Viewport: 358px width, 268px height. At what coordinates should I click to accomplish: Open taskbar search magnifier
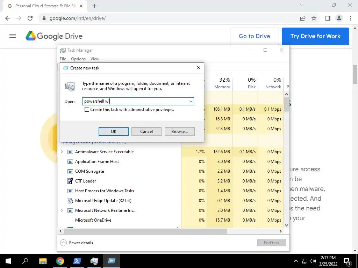tap(25, 261)
